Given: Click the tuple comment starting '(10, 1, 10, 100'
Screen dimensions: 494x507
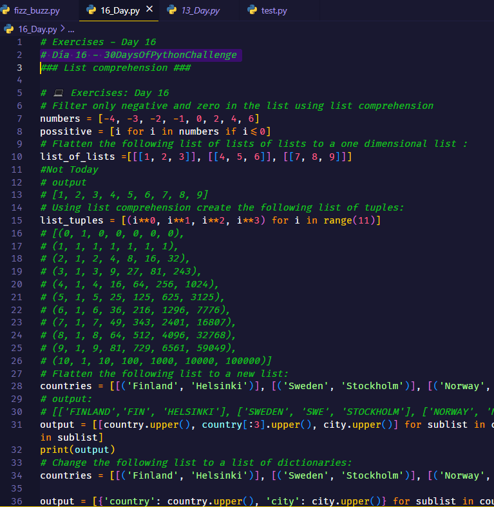Looking at the screenshot, I should pos(156,361).
